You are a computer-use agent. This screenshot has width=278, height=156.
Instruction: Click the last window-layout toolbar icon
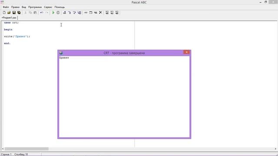117,13
